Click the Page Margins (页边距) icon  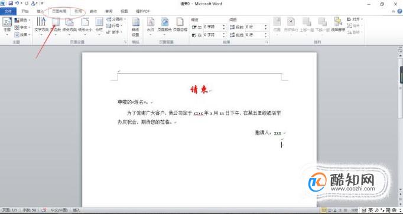[x=56, y=25]
